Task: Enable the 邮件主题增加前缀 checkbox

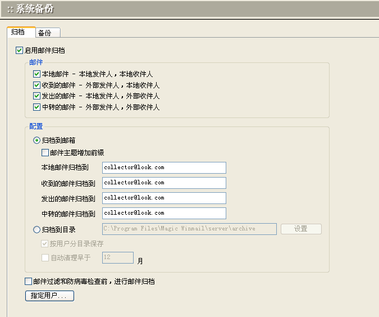Action: 45,152
